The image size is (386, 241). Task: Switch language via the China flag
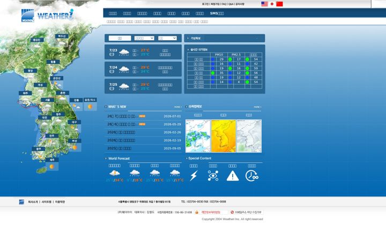point(279,4)
